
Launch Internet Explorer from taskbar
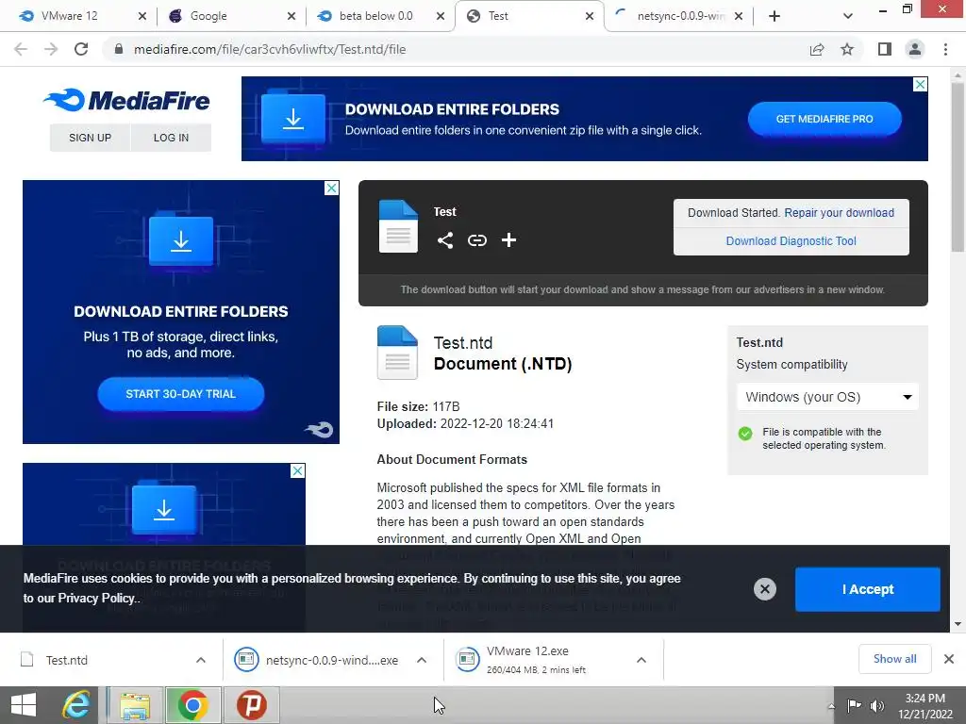(77, 705)
